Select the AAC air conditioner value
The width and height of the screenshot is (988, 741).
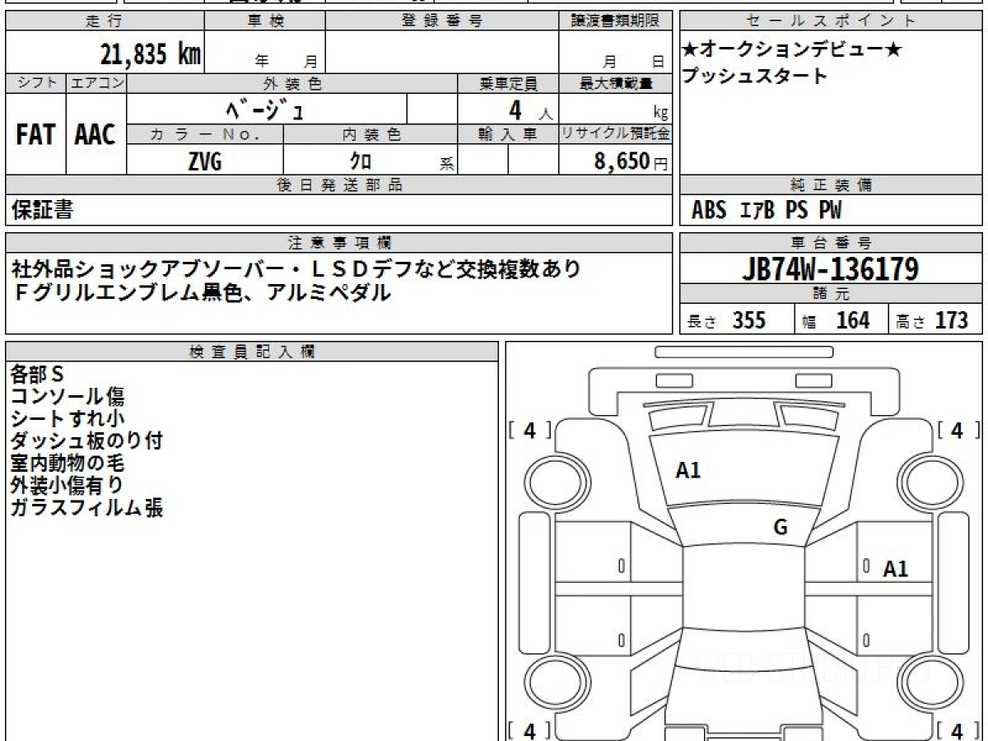[x=96, y=134]
